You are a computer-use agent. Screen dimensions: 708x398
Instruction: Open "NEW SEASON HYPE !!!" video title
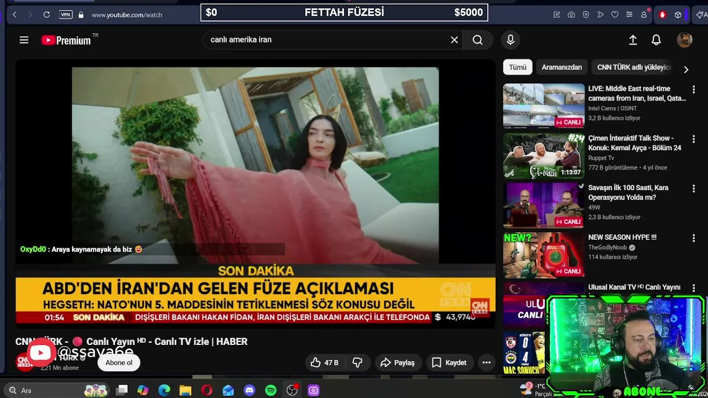click(x=622, y=237)
